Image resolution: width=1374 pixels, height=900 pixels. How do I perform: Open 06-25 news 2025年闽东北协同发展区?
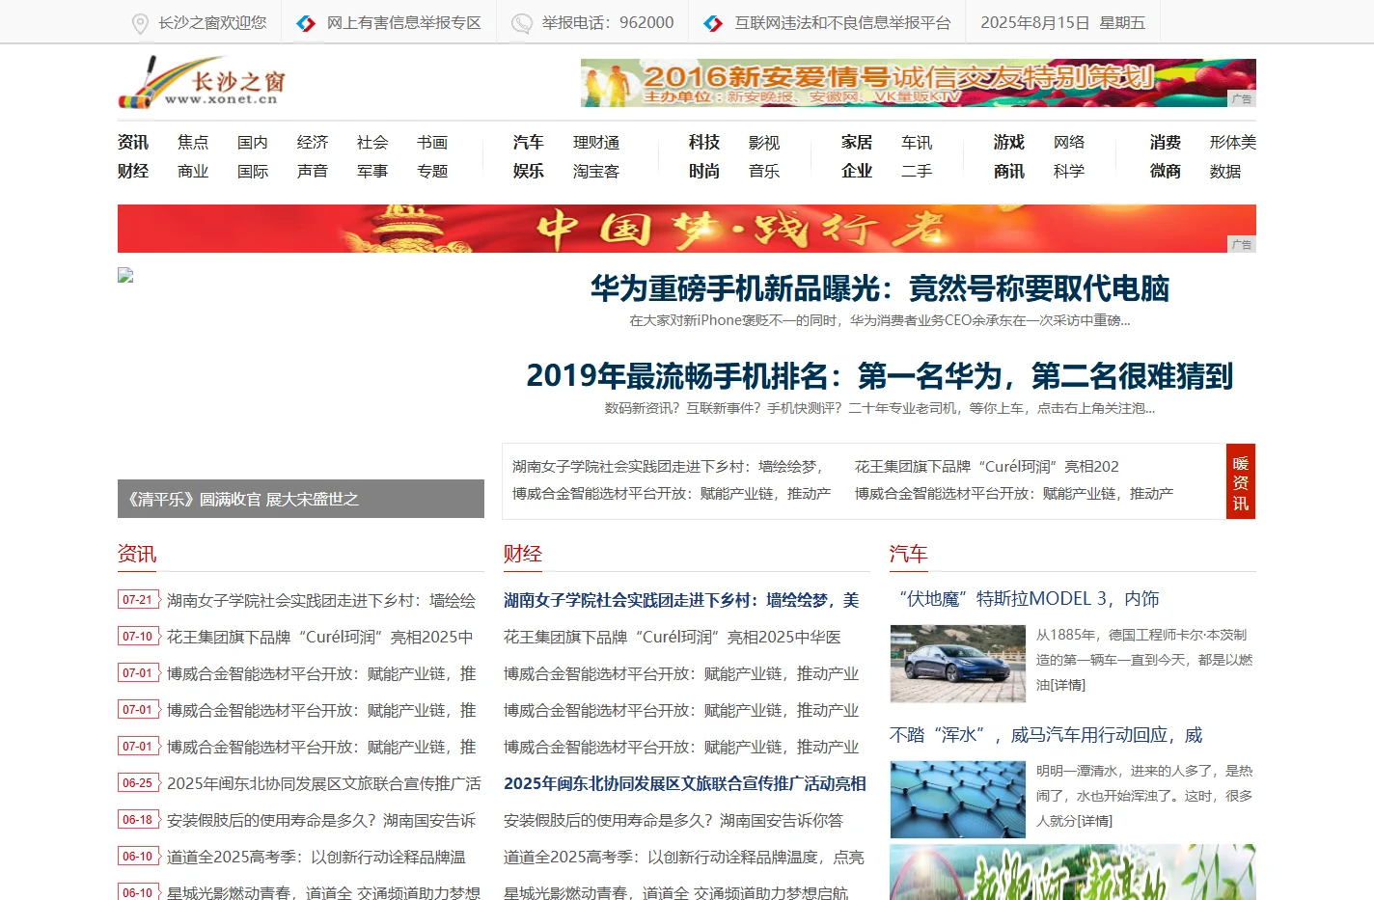324,783
